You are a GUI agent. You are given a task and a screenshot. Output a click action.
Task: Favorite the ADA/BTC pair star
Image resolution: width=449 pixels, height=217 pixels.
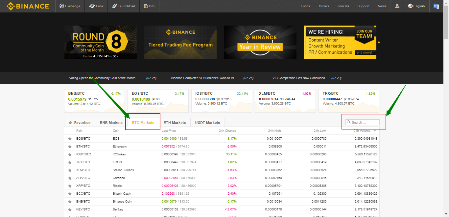[70, 178]
